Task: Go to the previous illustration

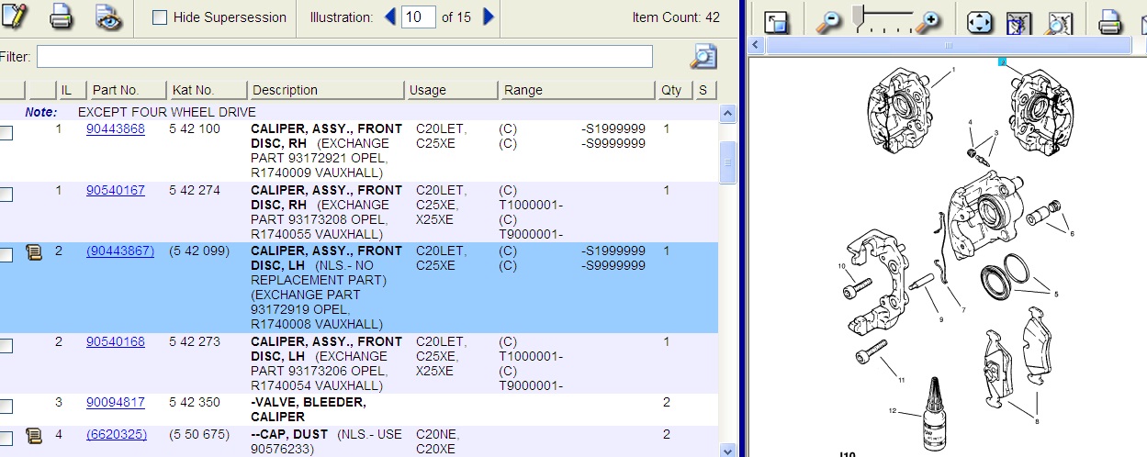Action: tap(389, 17)
